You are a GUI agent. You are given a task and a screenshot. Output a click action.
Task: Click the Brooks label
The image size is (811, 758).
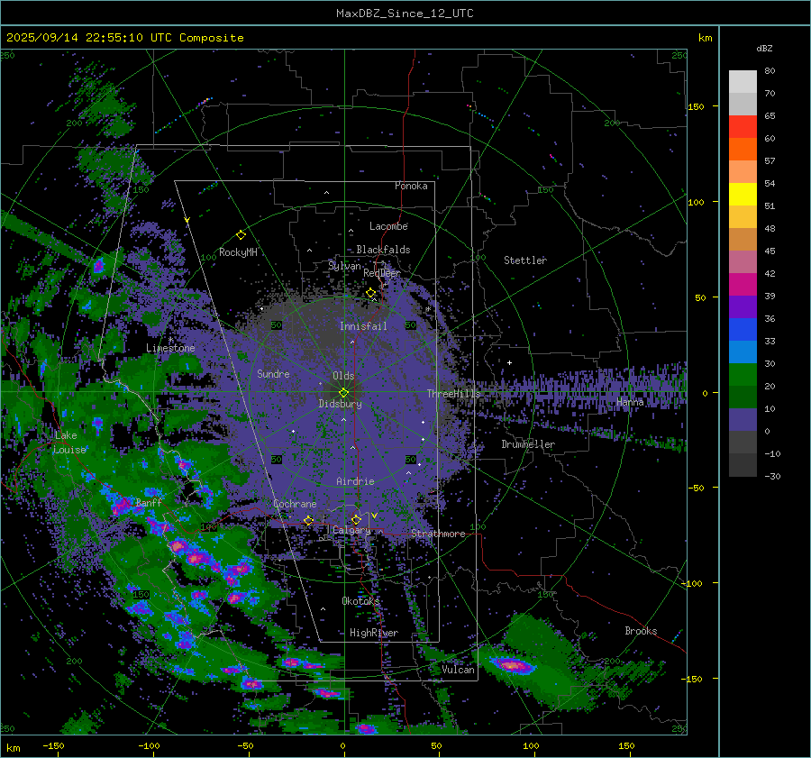[x=641, y=631]
